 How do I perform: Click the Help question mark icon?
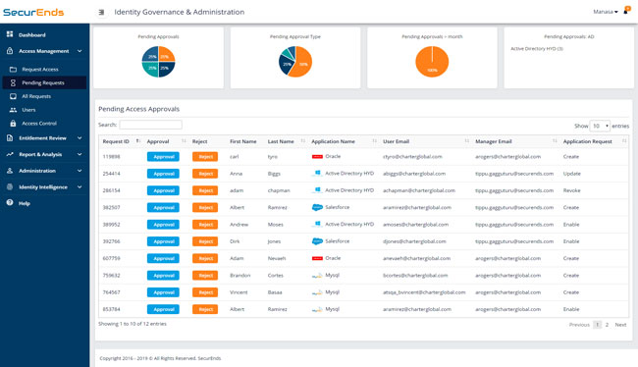10,202
